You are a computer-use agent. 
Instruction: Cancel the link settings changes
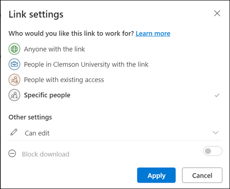[x=202, y=175]
